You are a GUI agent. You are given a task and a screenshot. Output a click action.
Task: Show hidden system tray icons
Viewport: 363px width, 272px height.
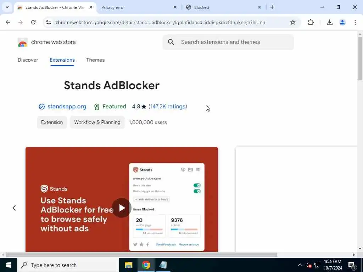pyautogui.click(x=300, y=265)
